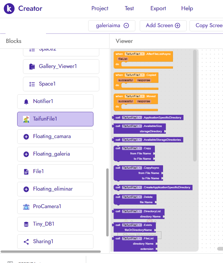Click the ProCamera1 camera icon

(x=26, y=207)
